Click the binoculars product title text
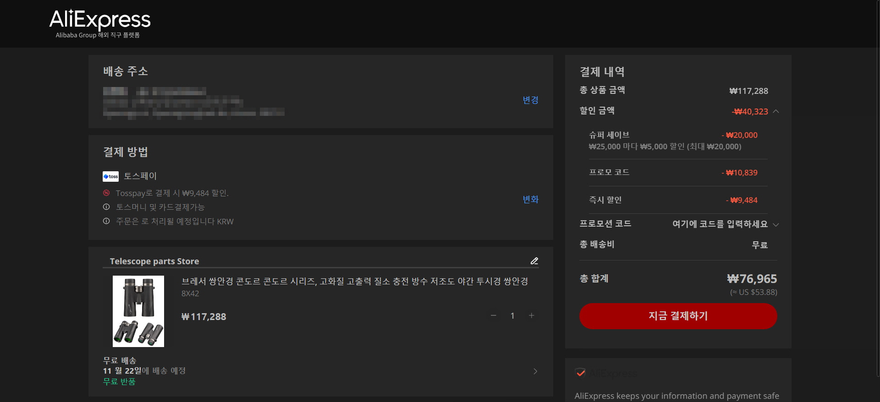Viewport: 880px width, 402px height. (355, 281)
